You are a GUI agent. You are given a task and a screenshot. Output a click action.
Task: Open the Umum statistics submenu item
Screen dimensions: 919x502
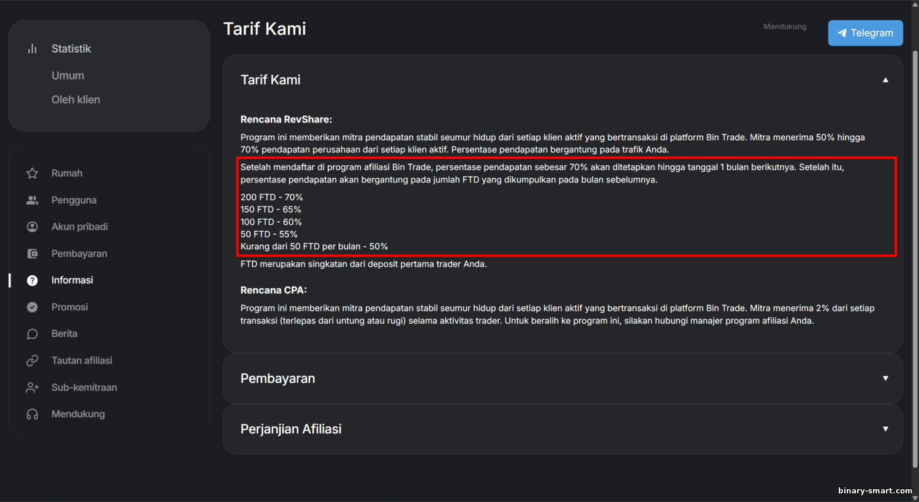(68, 75)
